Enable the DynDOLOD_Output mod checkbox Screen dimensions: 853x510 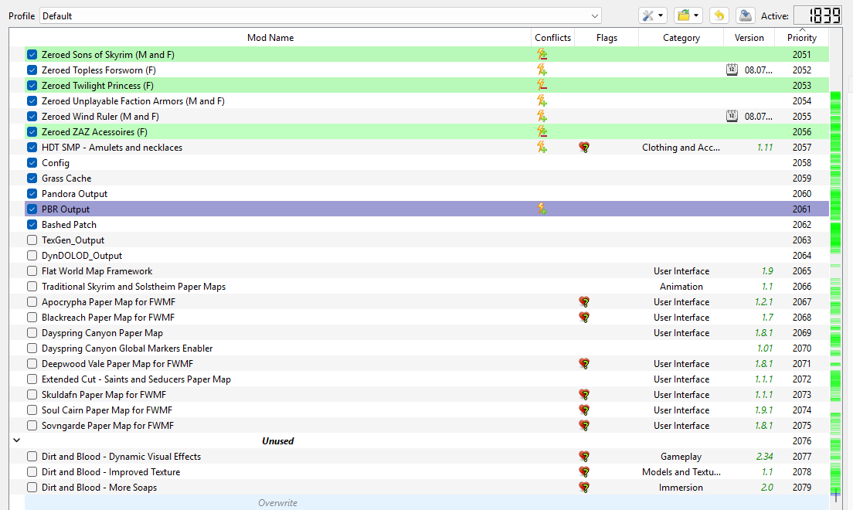pyautogui.click(x=32, y=255)
